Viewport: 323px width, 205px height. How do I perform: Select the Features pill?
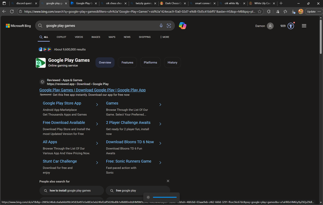pyautogui.click(x=127, y=62)
